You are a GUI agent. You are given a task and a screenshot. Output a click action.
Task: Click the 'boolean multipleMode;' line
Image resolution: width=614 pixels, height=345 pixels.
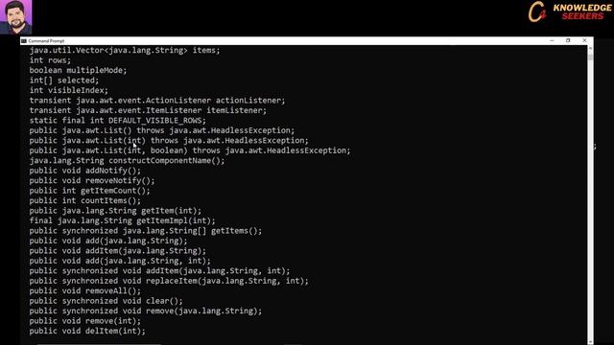[x=78, y=70]
